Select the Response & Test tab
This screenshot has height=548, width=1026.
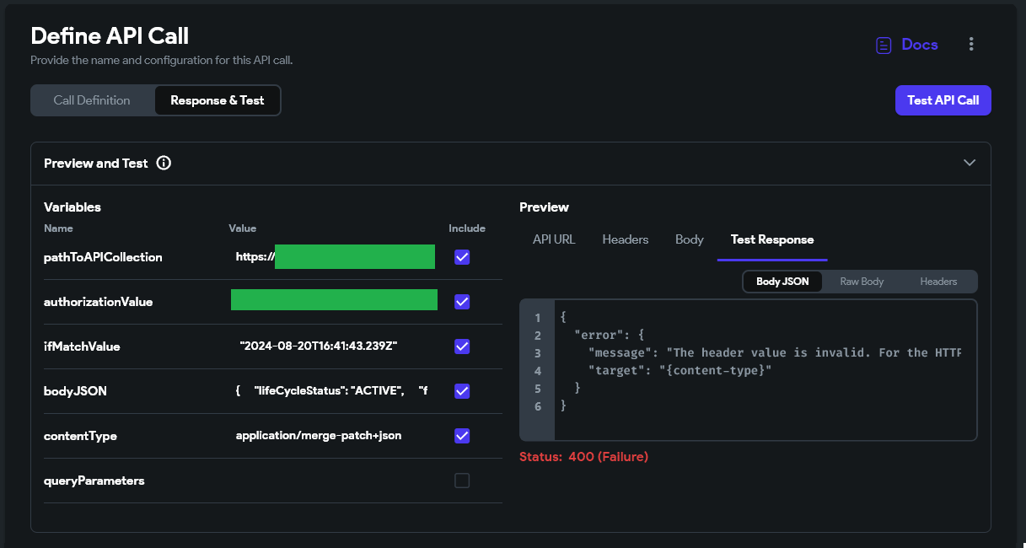point(218,100)
